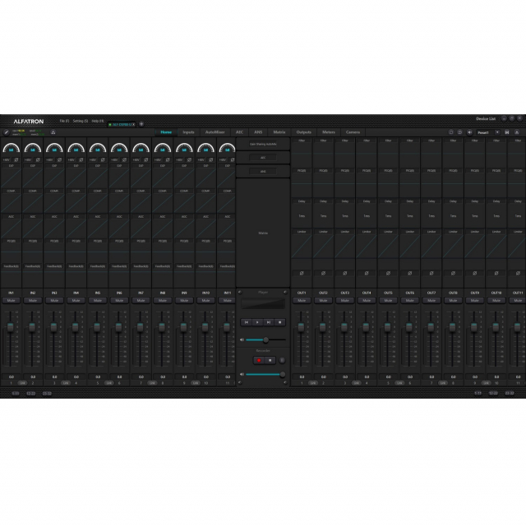Open the Preset1 dropdown
This screenshot has height=526, width=526.
click(x=485, y=132)
